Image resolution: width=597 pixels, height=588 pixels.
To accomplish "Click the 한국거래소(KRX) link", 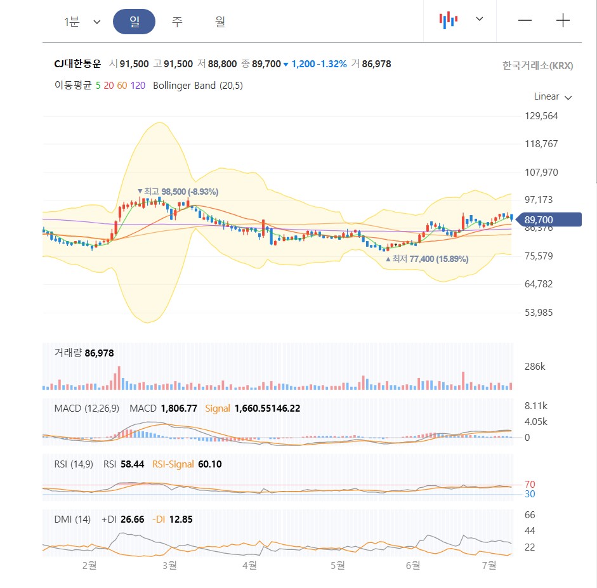I will tap(537, 65).
